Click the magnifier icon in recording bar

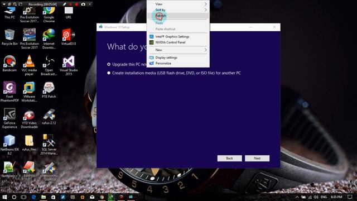(x=15, y=4)
